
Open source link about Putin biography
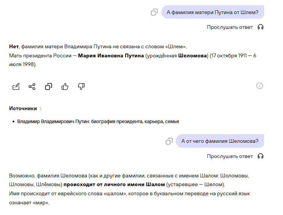coord(98,122)
